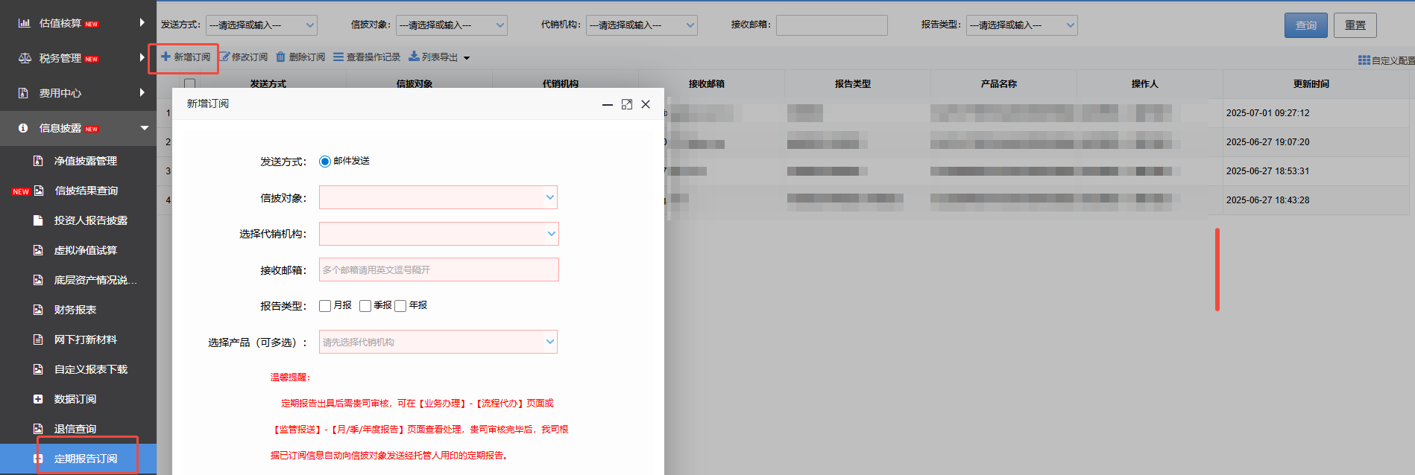Image resolution: width=1415 pixels, height=475 pixels.
Task: Click the 接收邮箱 input in the dialog
Action: point(439,270)
